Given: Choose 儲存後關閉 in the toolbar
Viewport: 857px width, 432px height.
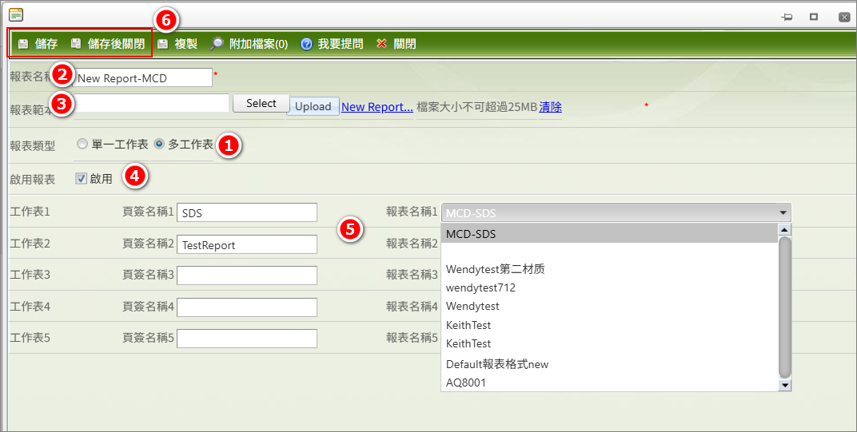Looking at the screenshot, I should coord(116,44).
